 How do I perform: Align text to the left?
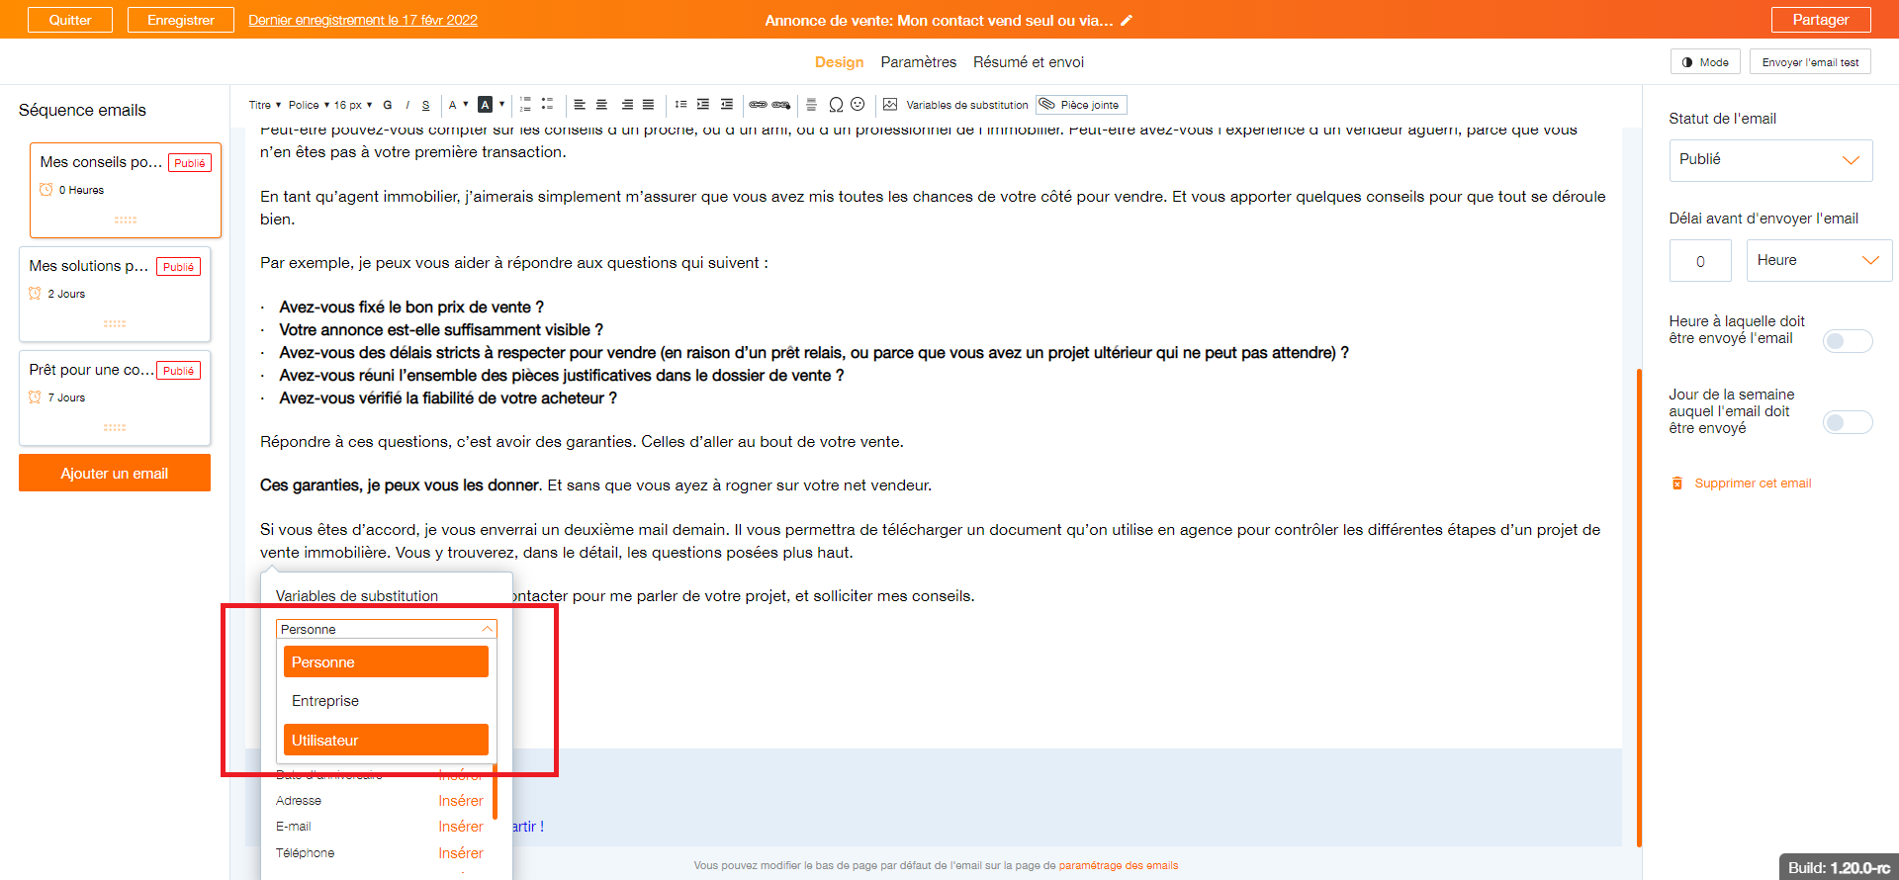click(580, 105)
